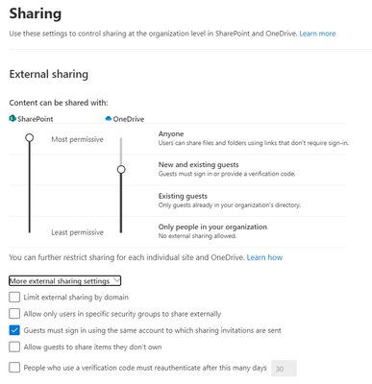Select the Existing guests sharing level
The image size is (372, 384).
click(x=183, y=196)
